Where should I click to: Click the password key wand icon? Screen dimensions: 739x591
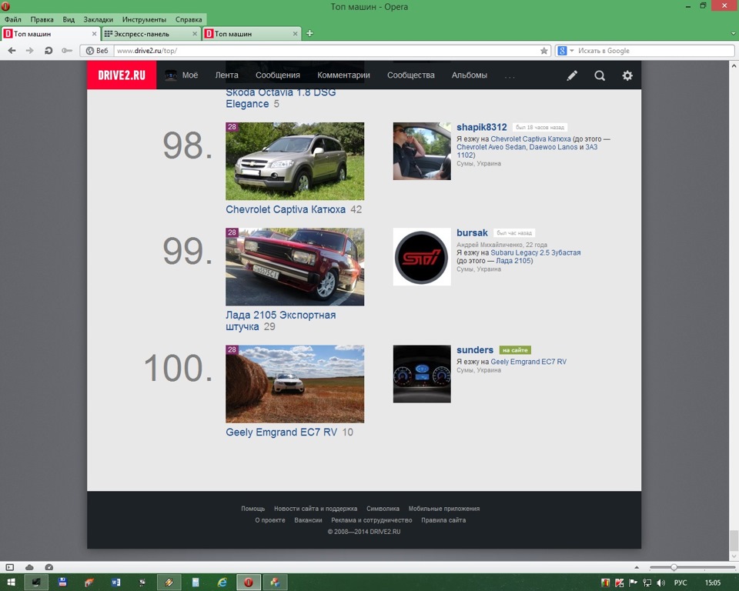click(67, 51)
